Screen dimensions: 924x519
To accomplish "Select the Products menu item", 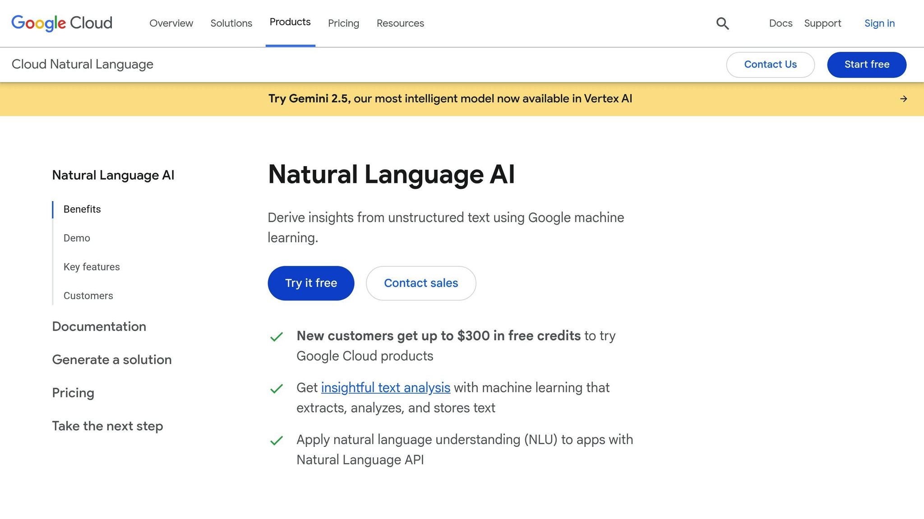I will [x=290, y=22].
